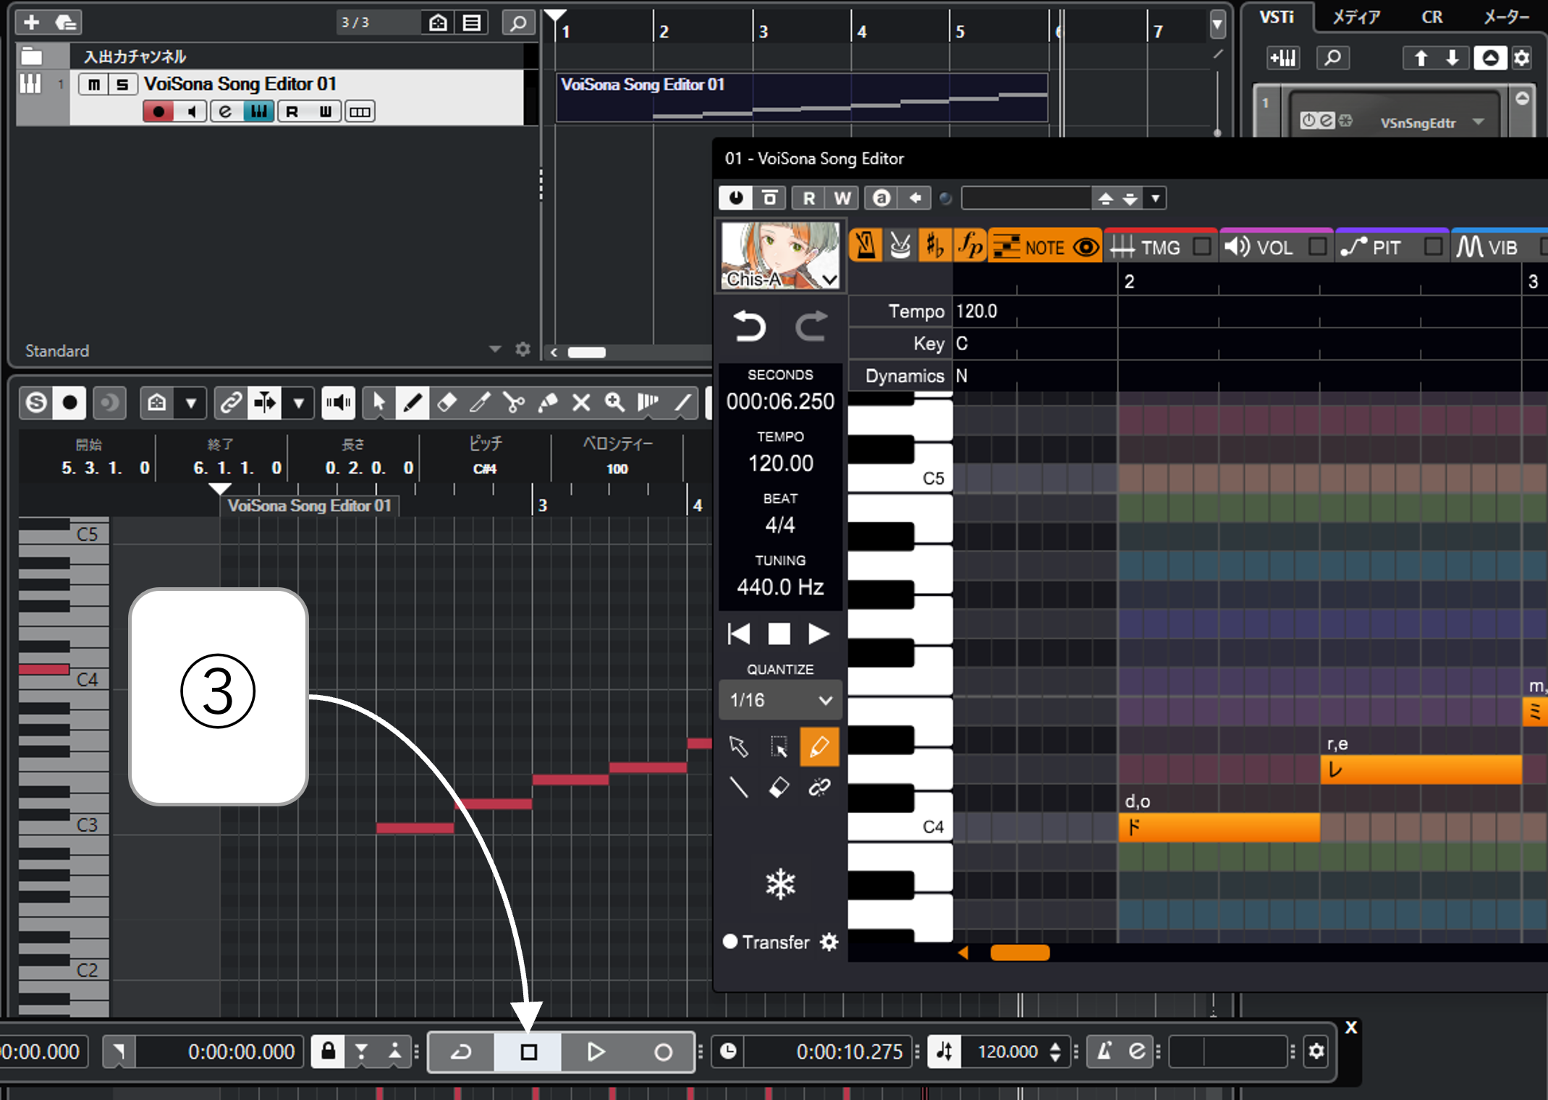Select the eraser tool in key editor toolbar
1548x1100 pixels.
pyautogui.click(x=447, y=403)
